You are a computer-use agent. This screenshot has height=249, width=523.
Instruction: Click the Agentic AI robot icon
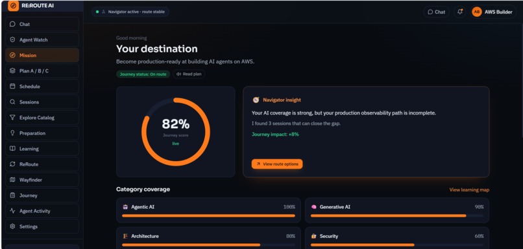click(x=125, y=207)
